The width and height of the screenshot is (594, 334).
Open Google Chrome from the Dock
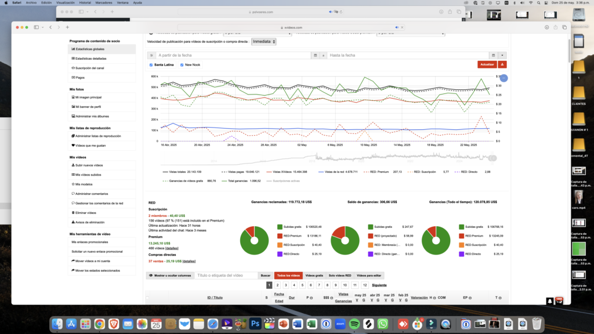click(x=100, y=324)
